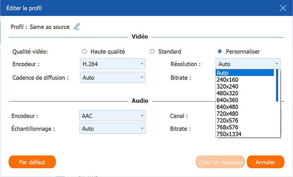Click the Par défaut button
Screen dimensions: 293x177
click(32, 162)
